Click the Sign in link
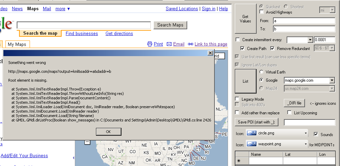Image resolution: width=340 pixels, height=166 pixels. point(208,9)
